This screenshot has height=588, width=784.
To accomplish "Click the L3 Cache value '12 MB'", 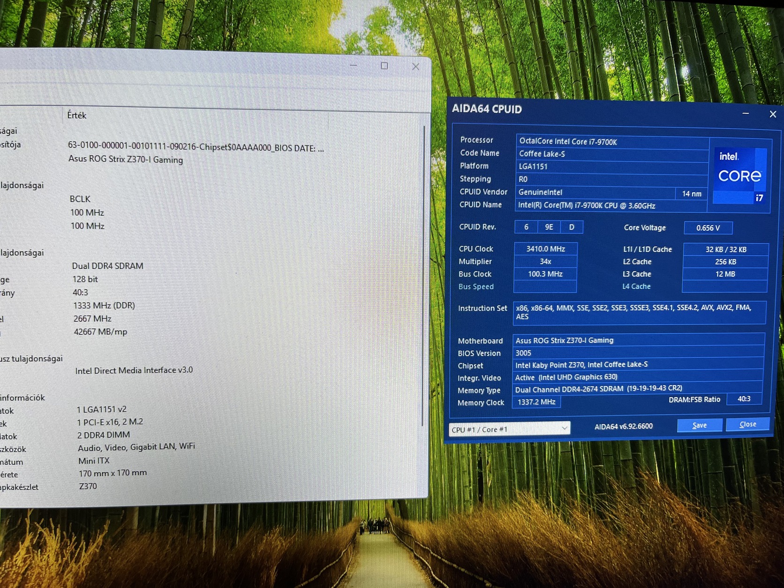I will click(x=725, y=274).
